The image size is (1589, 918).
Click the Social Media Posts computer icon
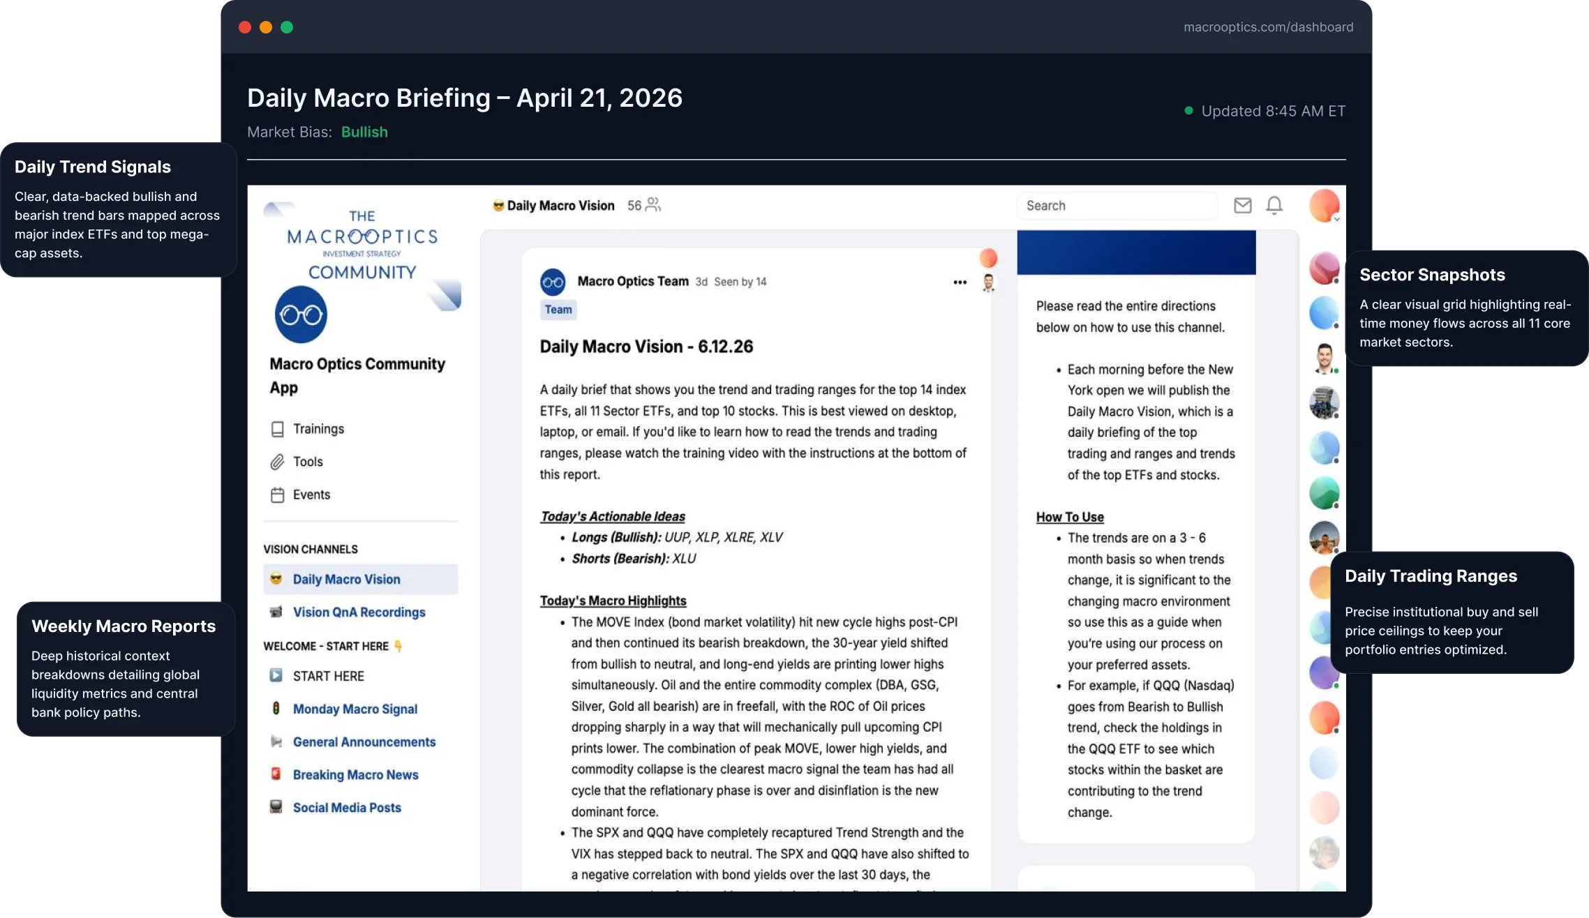[276, 806]
